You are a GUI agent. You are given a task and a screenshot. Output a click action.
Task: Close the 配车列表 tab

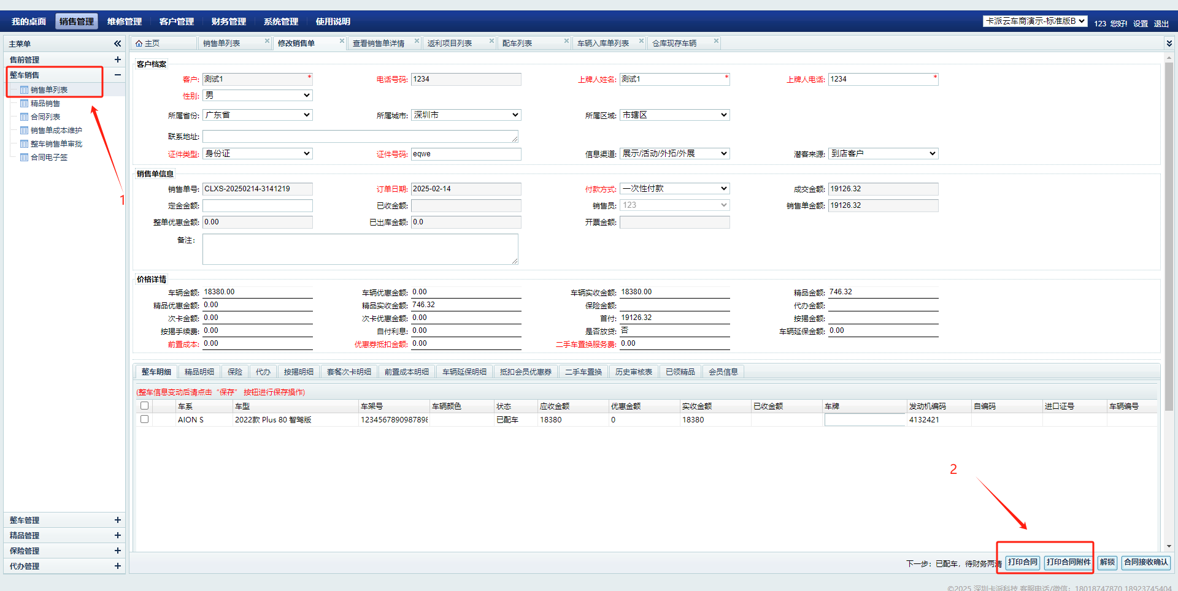point(566,41)
